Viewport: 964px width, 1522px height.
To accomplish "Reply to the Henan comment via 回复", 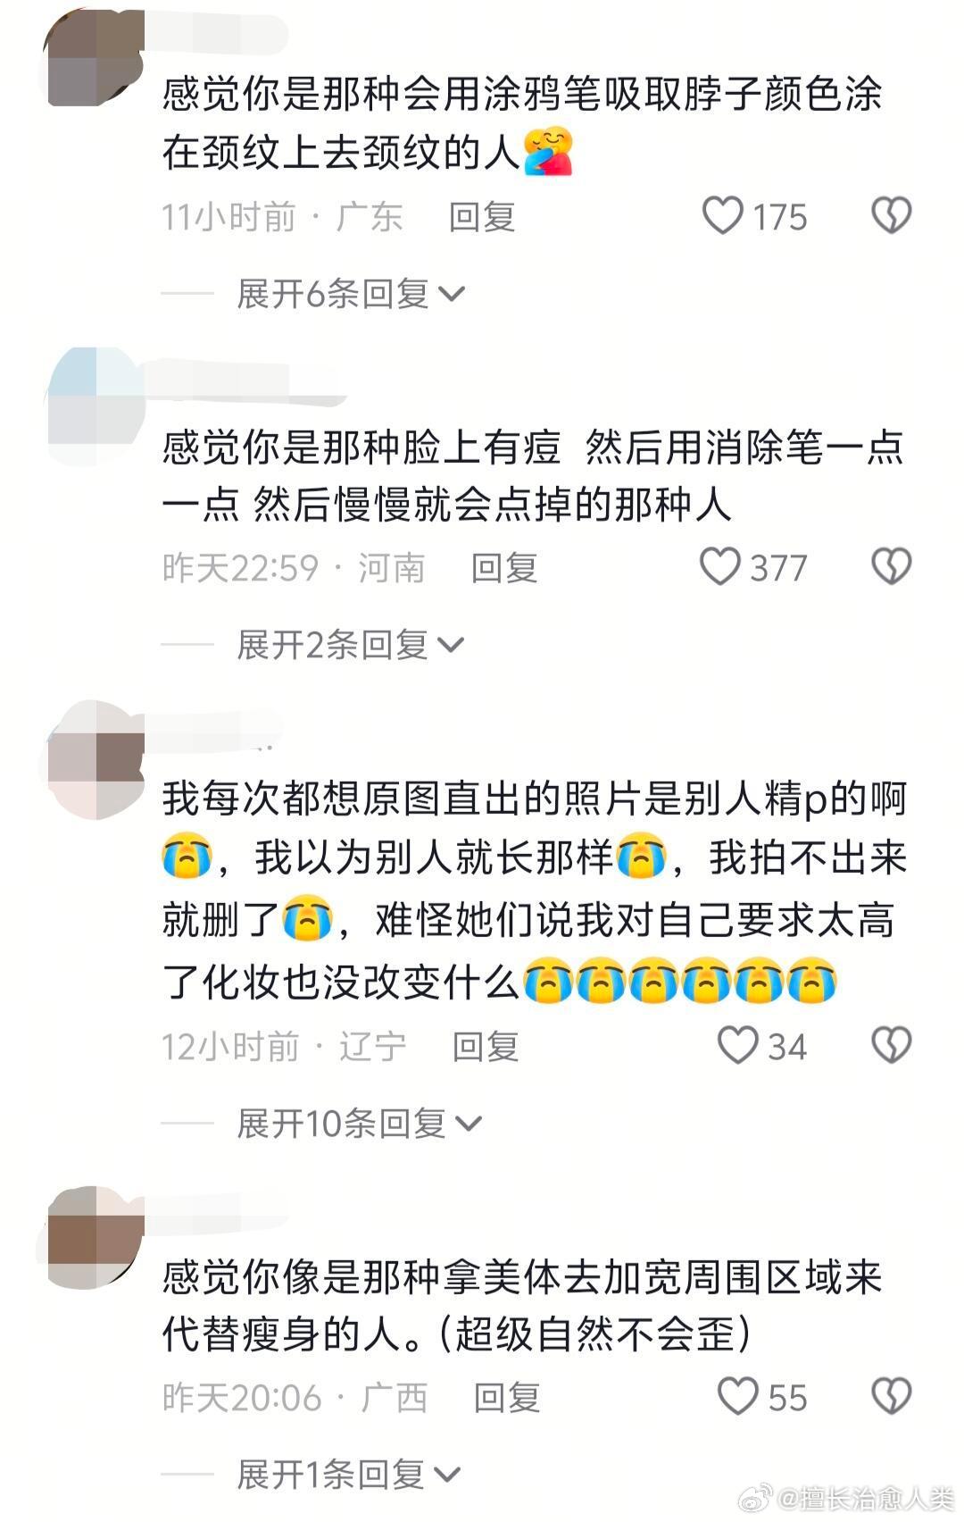I will point(504,568).
